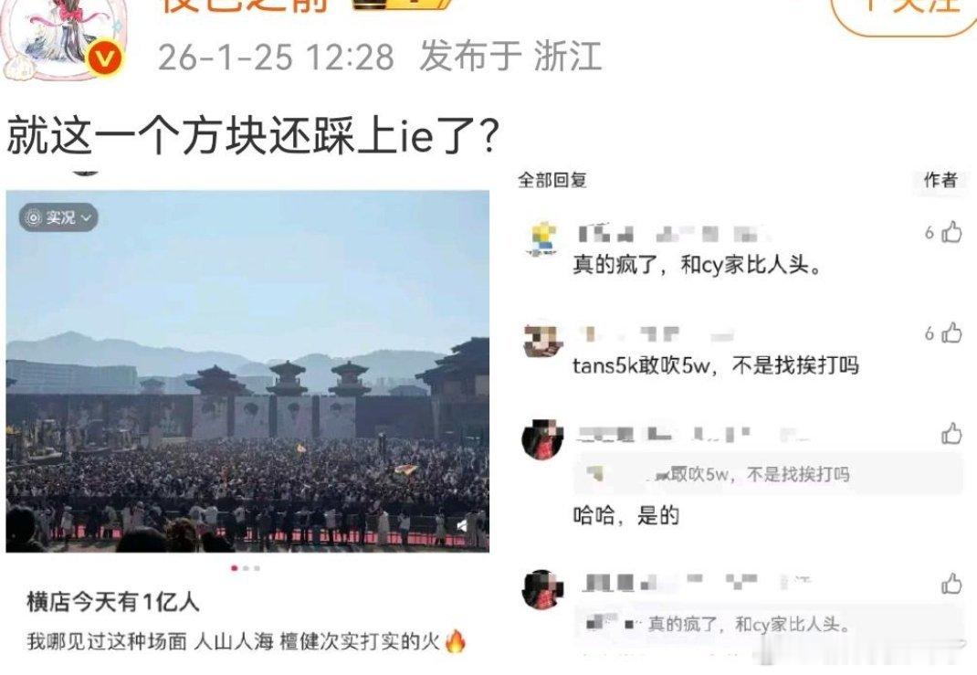The width and height of the screenshot is (977, 675).
Task: Select the 作者 filter tab
Action: coord(940,180)
